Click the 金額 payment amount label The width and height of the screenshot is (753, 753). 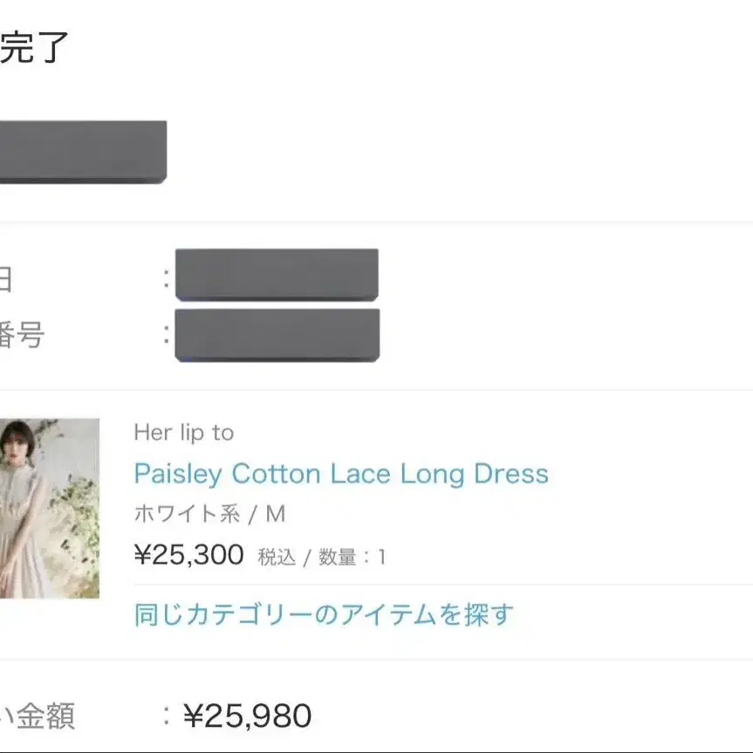46,716
